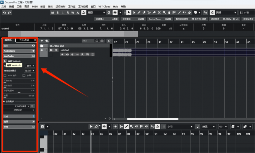Screen dimensions: 255x153
Task: Click the Edit VariAudio arrow tool
Action: tap(5, 61)
